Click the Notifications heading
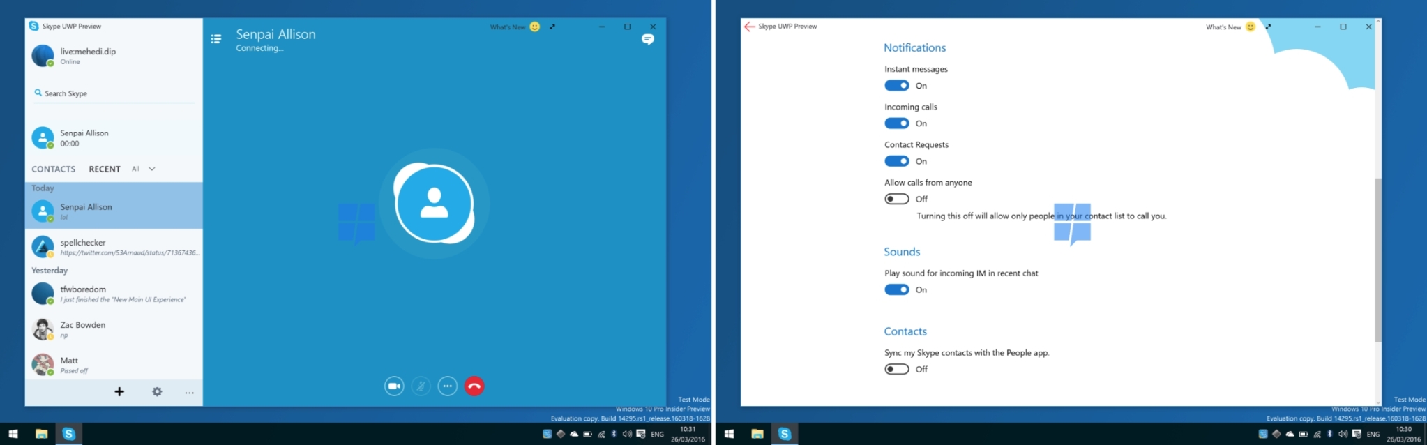This screenshot has height=445, width=1427. click(914, 47)
